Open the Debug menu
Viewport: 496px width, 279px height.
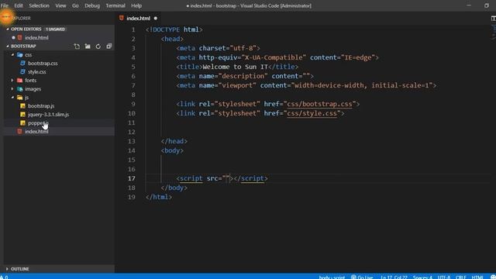tap(92, 5)
